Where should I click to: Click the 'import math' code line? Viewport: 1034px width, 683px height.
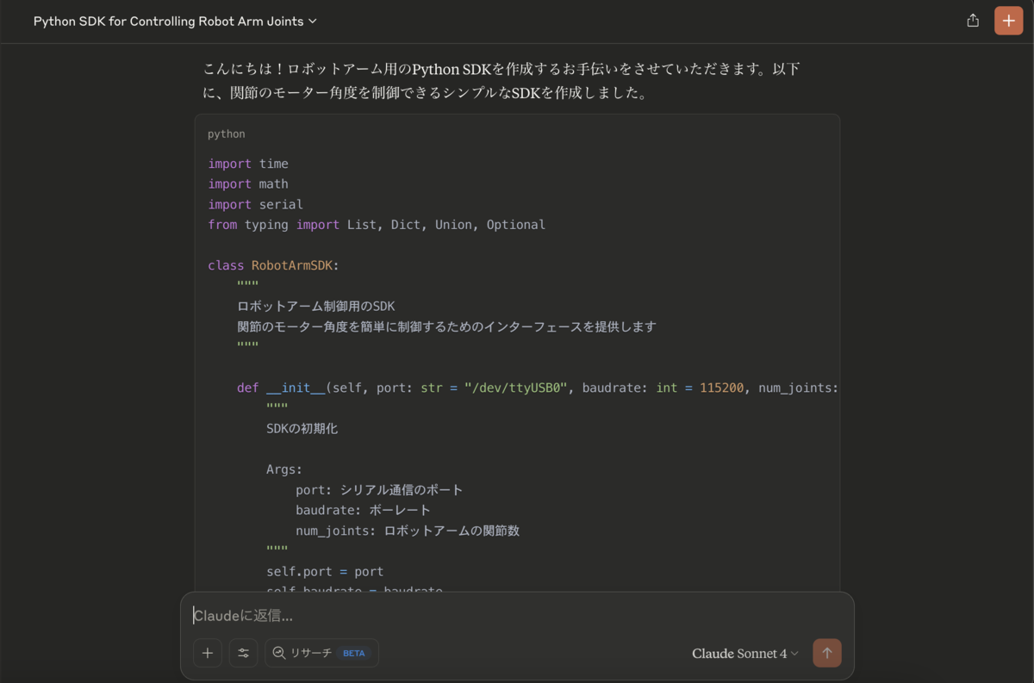[248, 183]
